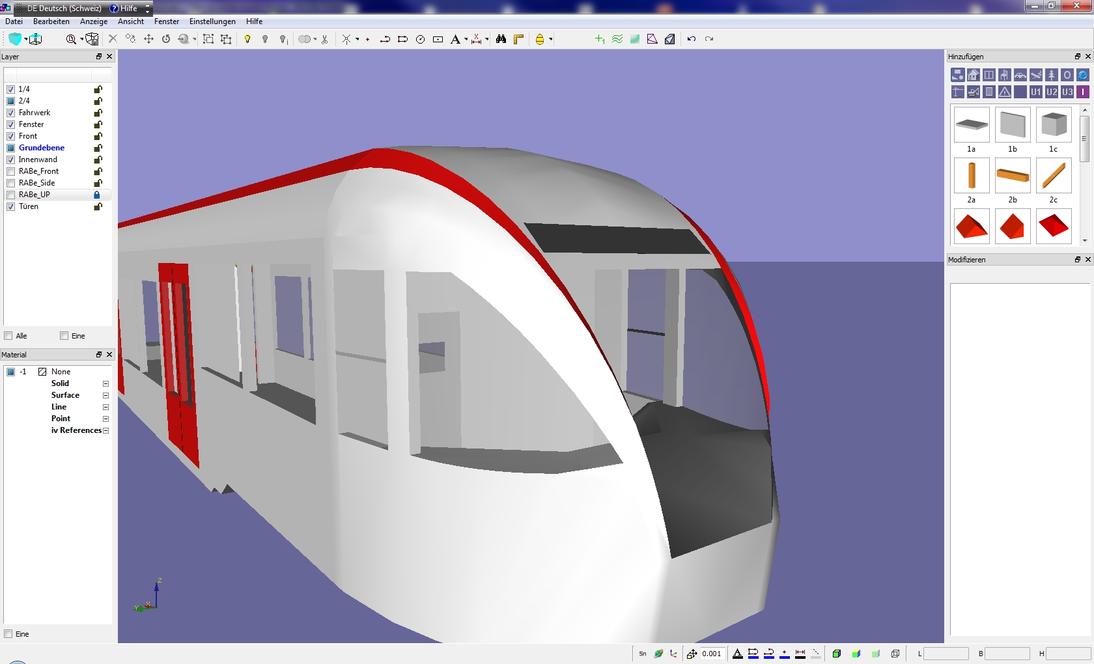Choose the car category icon

tap(1020, 76)
